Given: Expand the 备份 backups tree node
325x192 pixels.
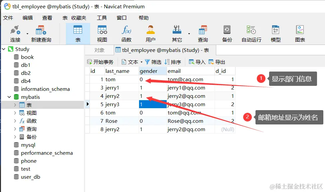Looking at the screenshot, I should [15, 137].
